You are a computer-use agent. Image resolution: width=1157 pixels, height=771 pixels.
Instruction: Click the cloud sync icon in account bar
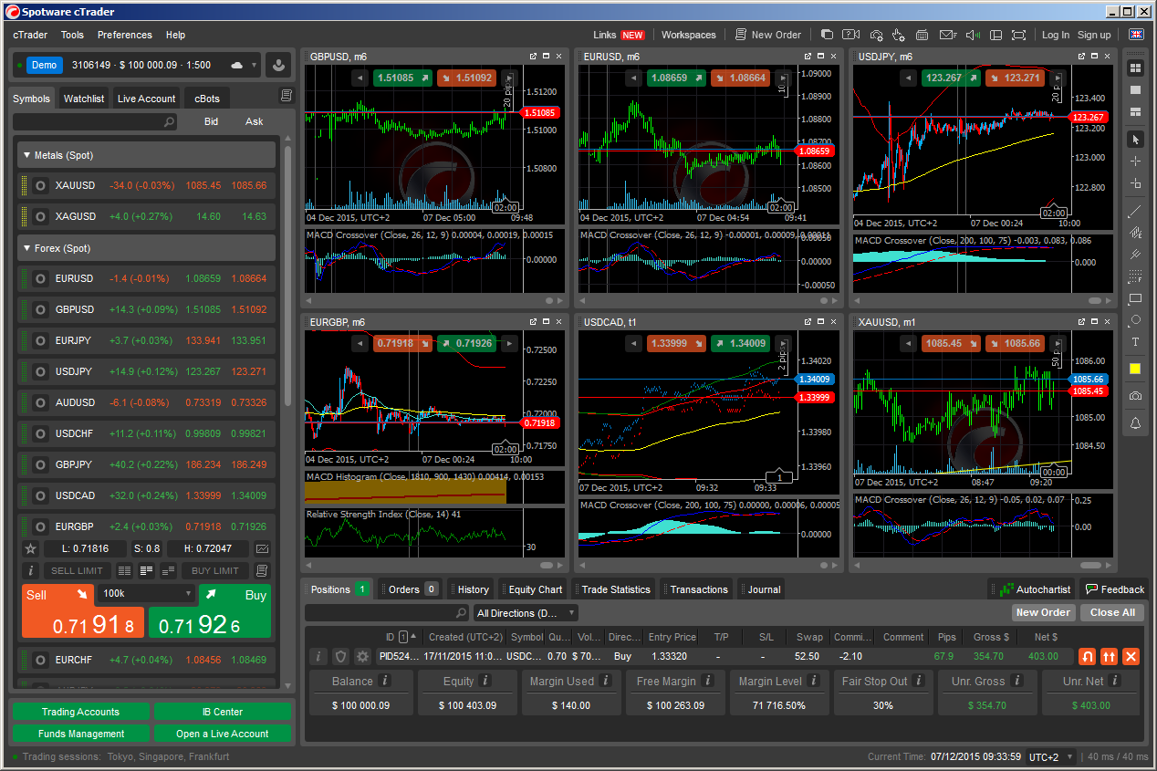(237, 65)
